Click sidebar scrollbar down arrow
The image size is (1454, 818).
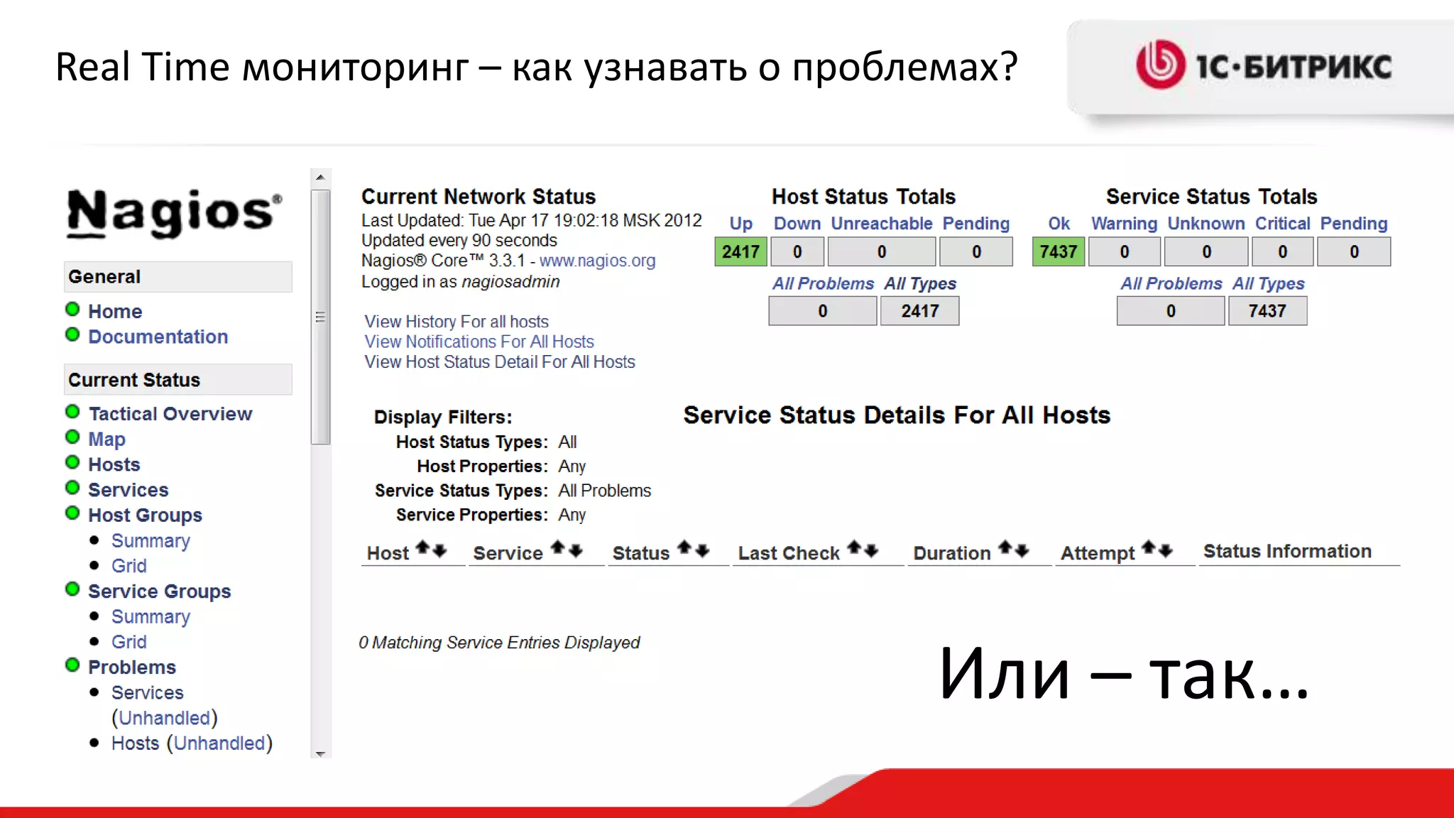(321, 753)
